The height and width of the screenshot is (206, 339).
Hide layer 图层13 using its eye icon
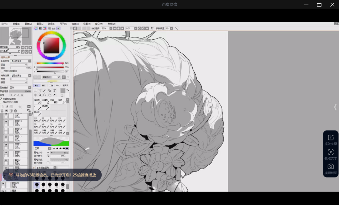point(6,122)
